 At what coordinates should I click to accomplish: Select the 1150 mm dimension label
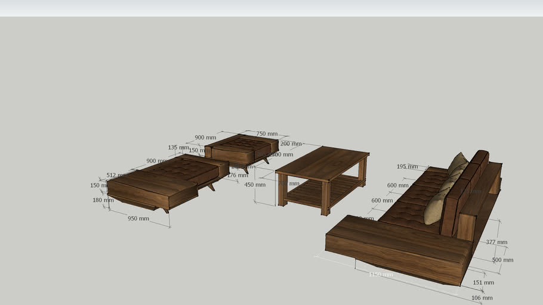[x=381, y=275]
